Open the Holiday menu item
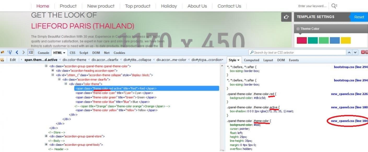The image size is (368, 152). point(169,6)
